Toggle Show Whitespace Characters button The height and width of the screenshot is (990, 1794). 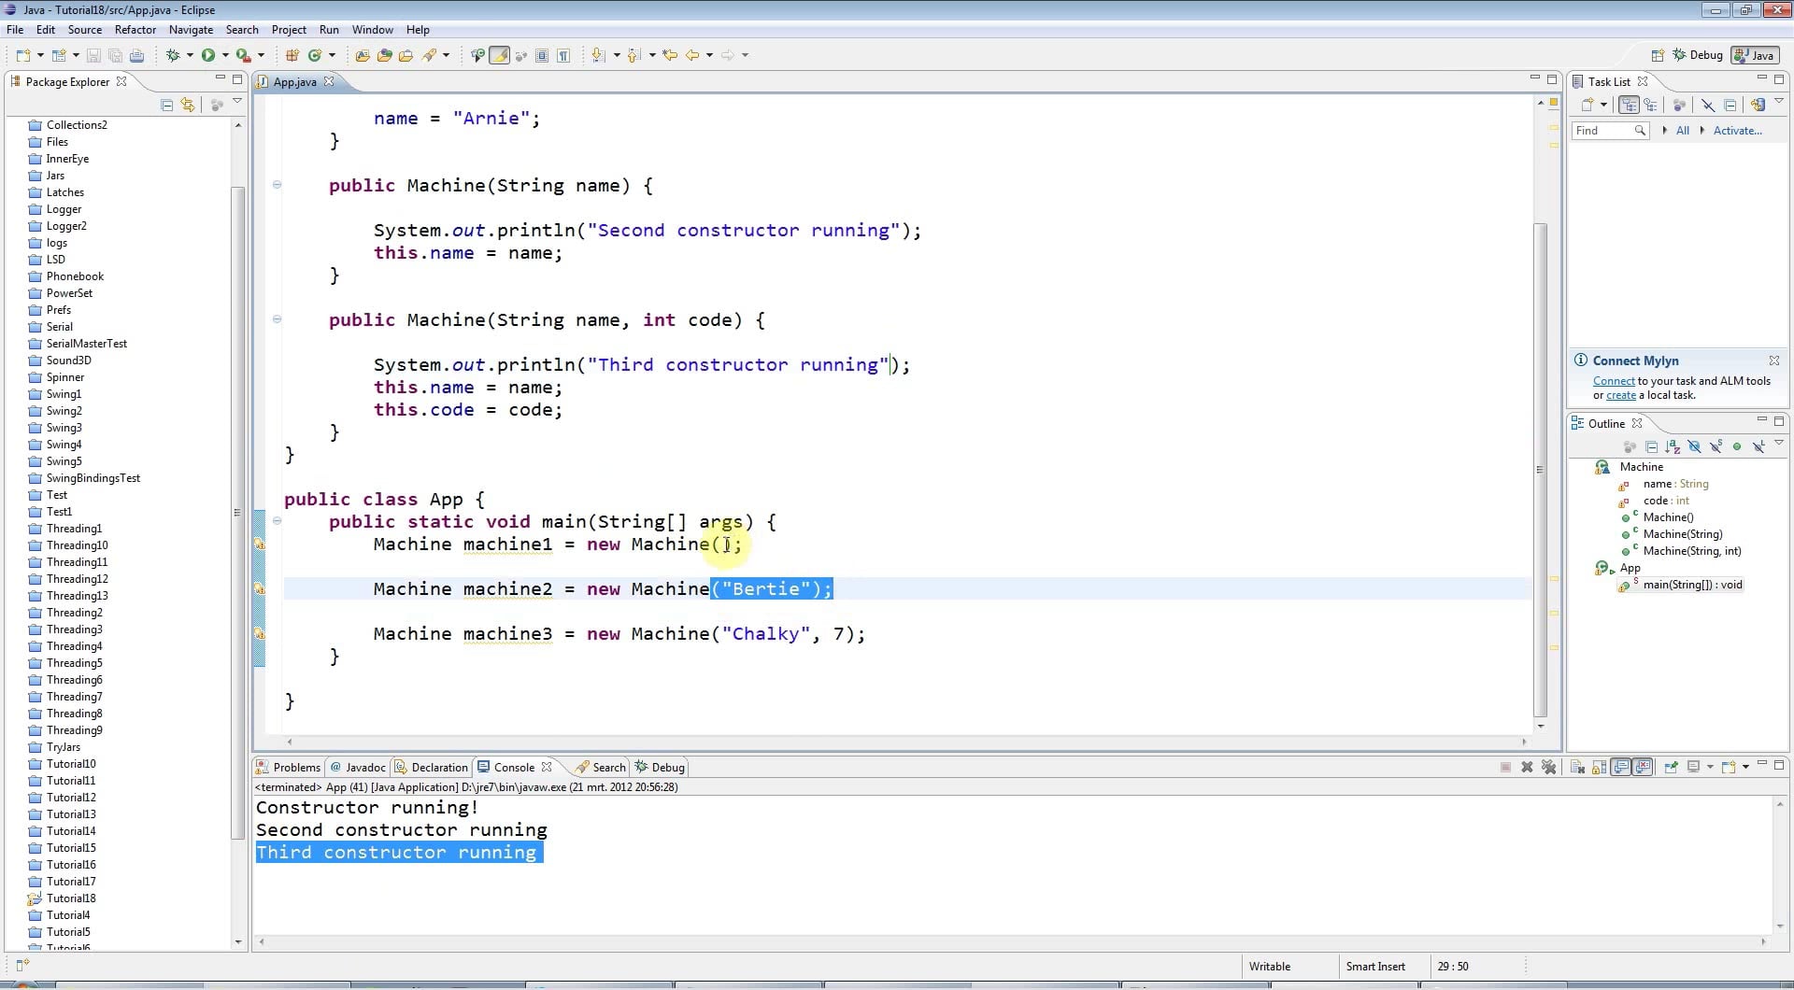click(x=563, y=55)
